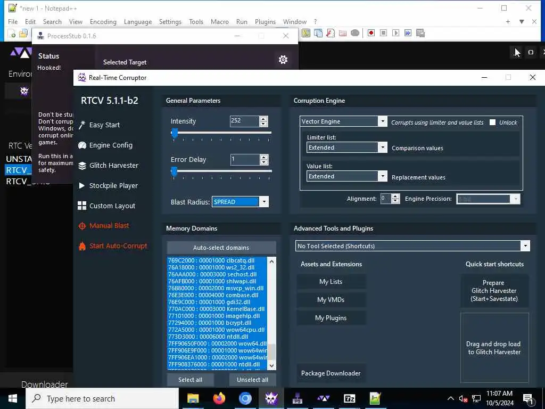Open Firefox from taskbar
545x409 pixels.
point(219,398)
